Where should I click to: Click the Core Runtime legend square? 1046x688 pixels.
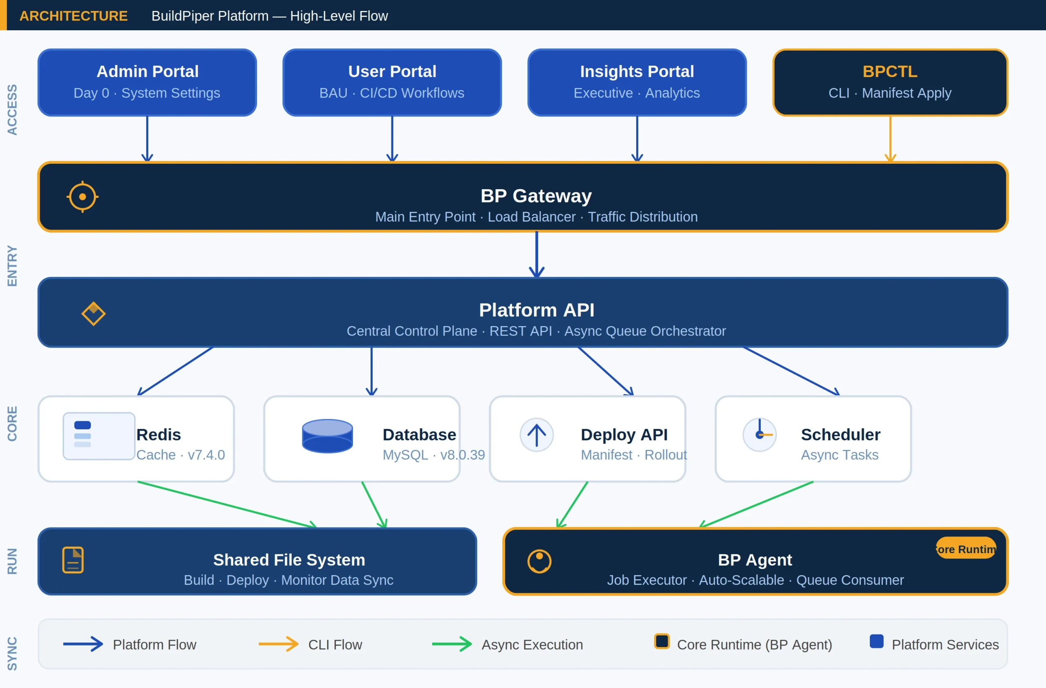coord(662,642)
